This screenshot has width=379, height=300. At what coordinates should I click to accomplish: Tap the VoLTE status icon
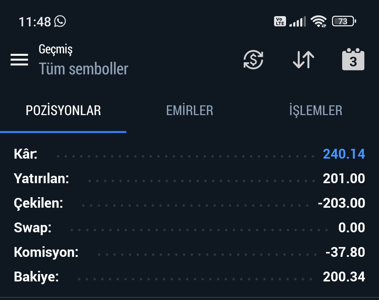(x=280, y=21)
